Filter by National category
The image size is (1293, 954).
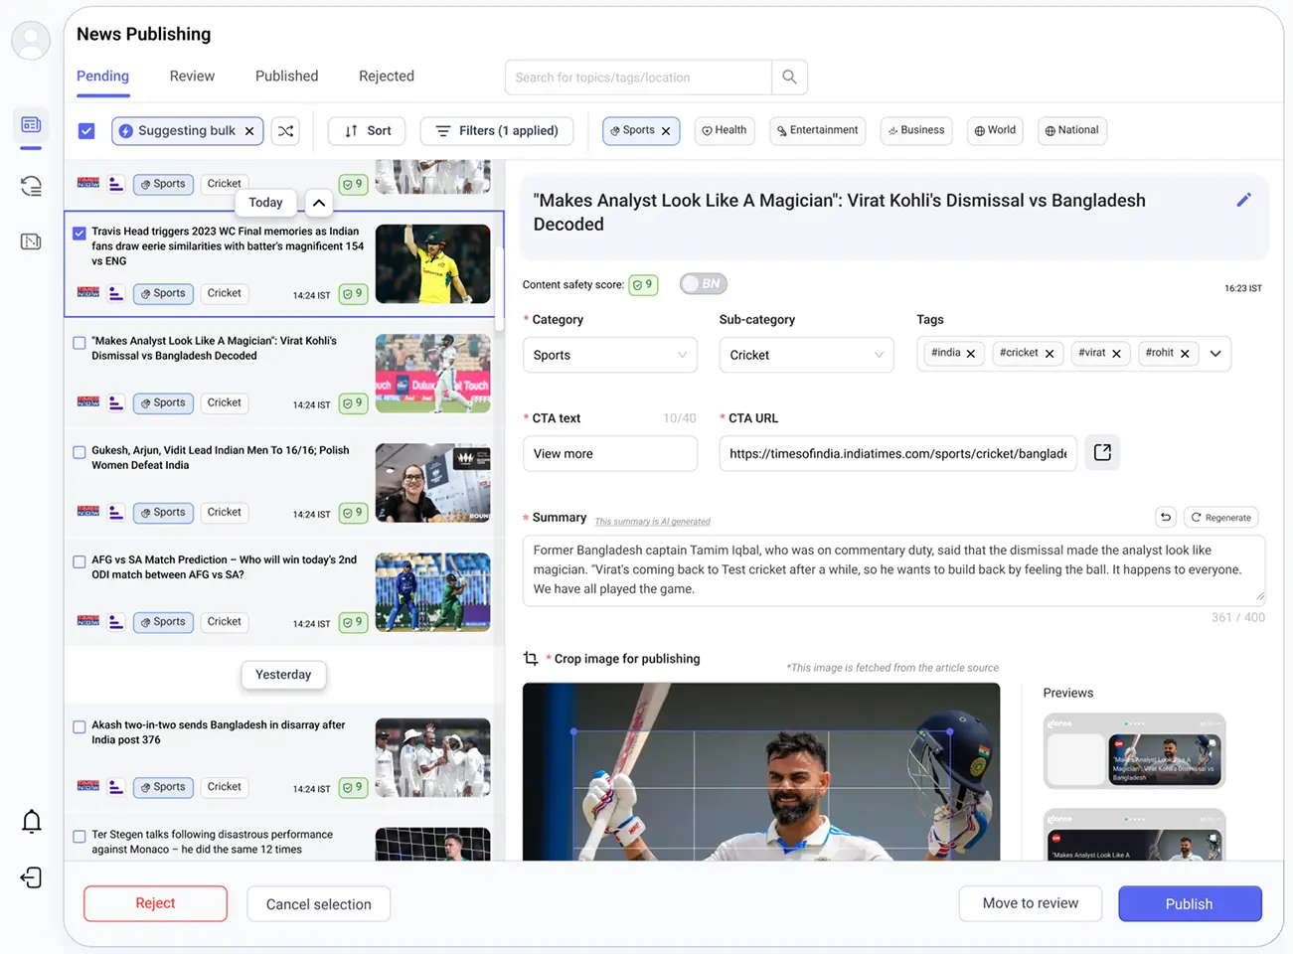pyautogui.click(x=1071, y=130)
